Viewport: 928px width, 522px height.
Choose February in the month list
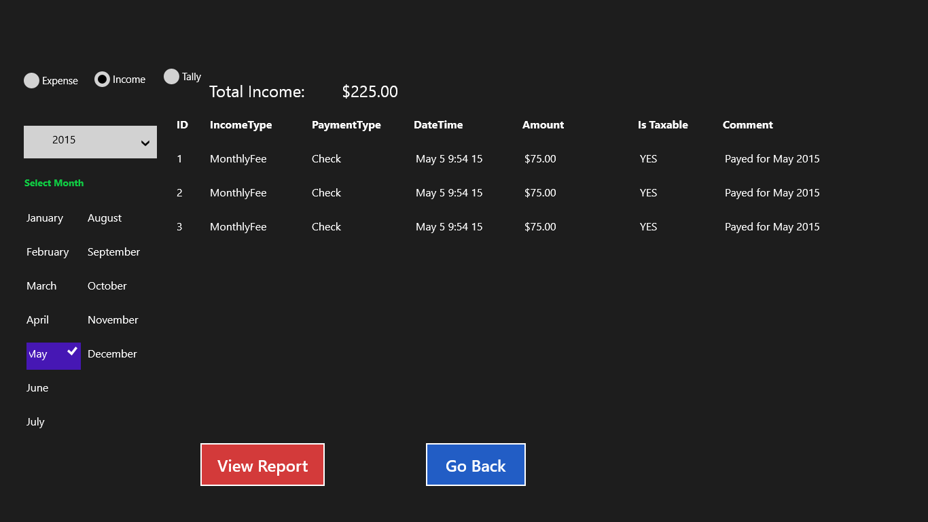(x=48, y=252)
